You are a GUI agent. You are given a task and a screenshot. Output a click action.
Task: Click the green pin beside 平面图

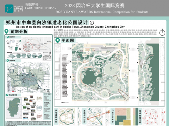[x=58, y=41]
